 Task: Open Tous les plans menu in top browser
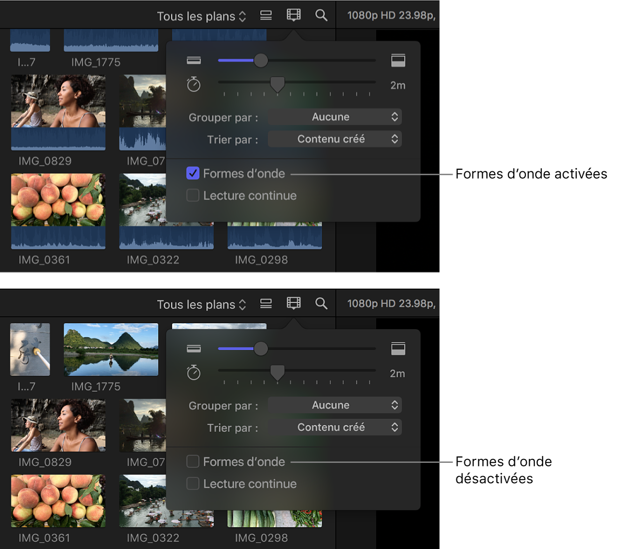(201, 16)
